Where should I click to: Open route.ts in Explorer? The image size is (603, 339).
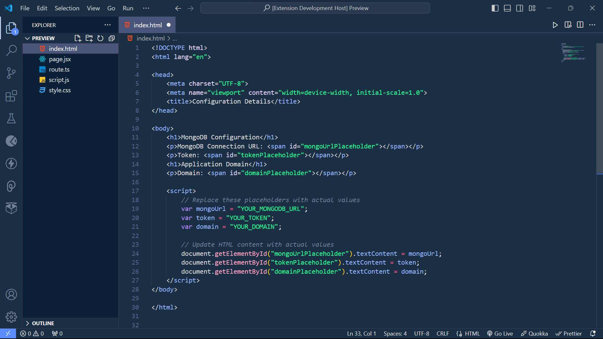(71, 69)
